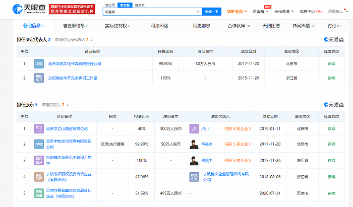Image resolution: width=353 pixels, height=207 pixels.
Task: Select the 查公司 search type tab
Action: point(109,4)
